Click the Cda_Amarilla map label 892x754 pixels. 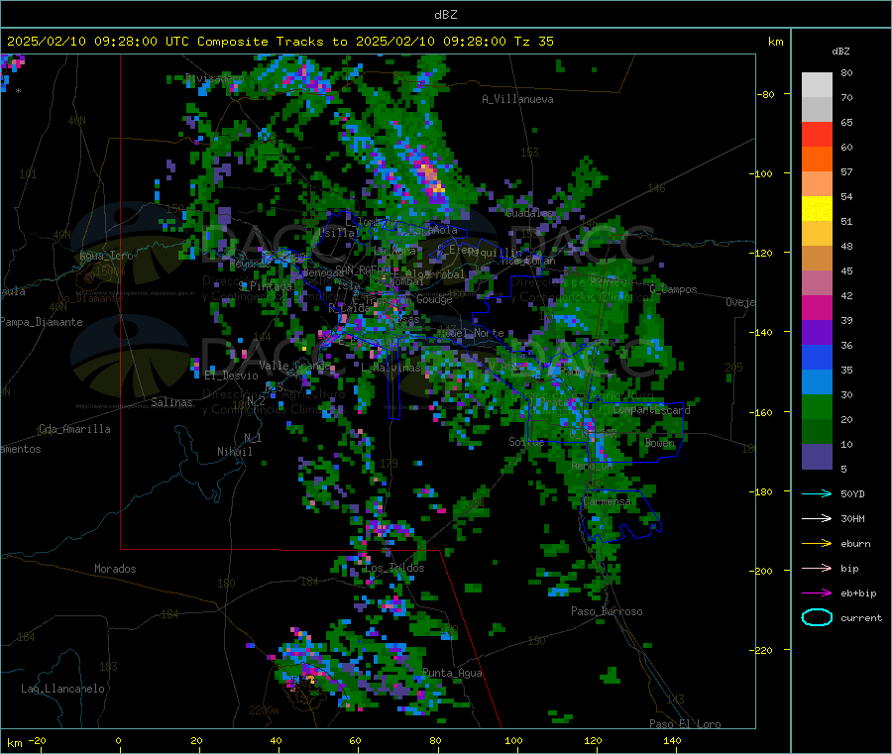[x=74, y=429]
